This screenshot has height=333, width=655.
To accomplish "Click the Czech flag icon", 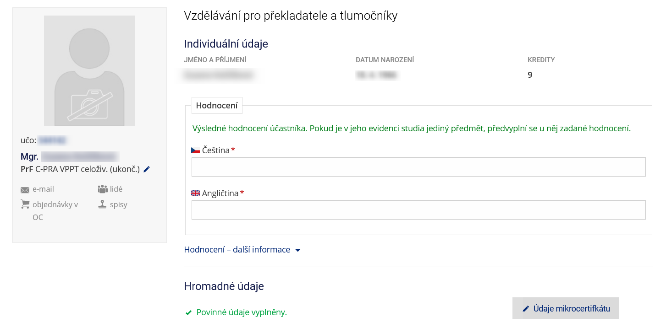I will tap(195, 150).
